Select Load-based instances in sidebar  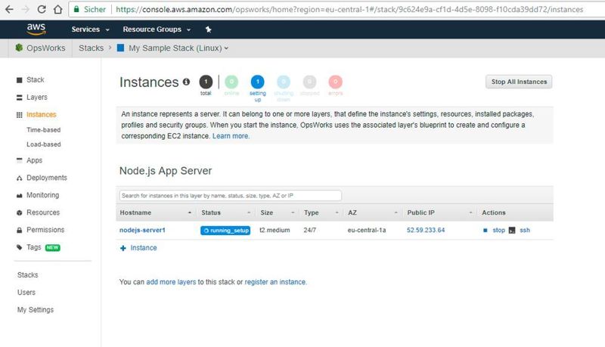point(44,144)
